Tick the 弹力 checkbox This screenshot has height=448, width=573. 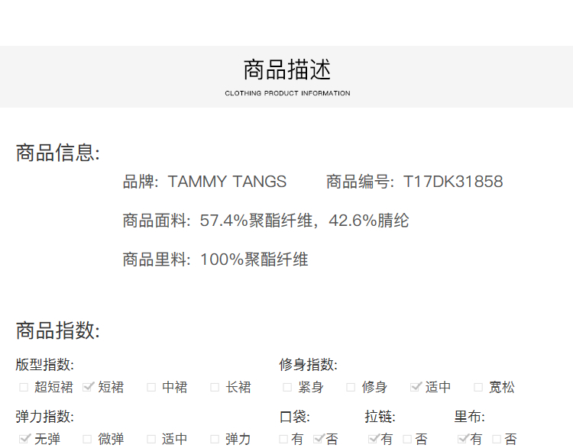pyautogui.click(x=215, y=439)
